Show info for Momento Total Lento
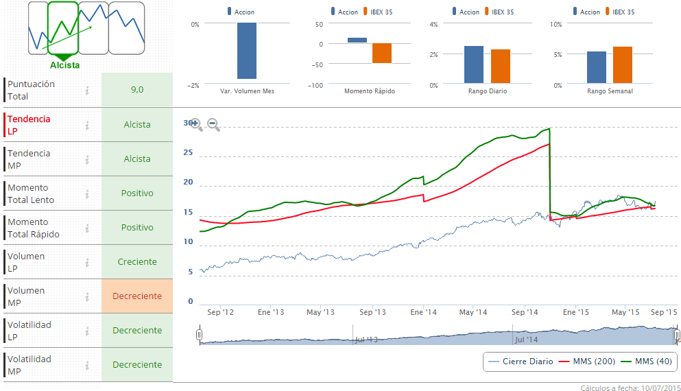 tap(87, 193)
